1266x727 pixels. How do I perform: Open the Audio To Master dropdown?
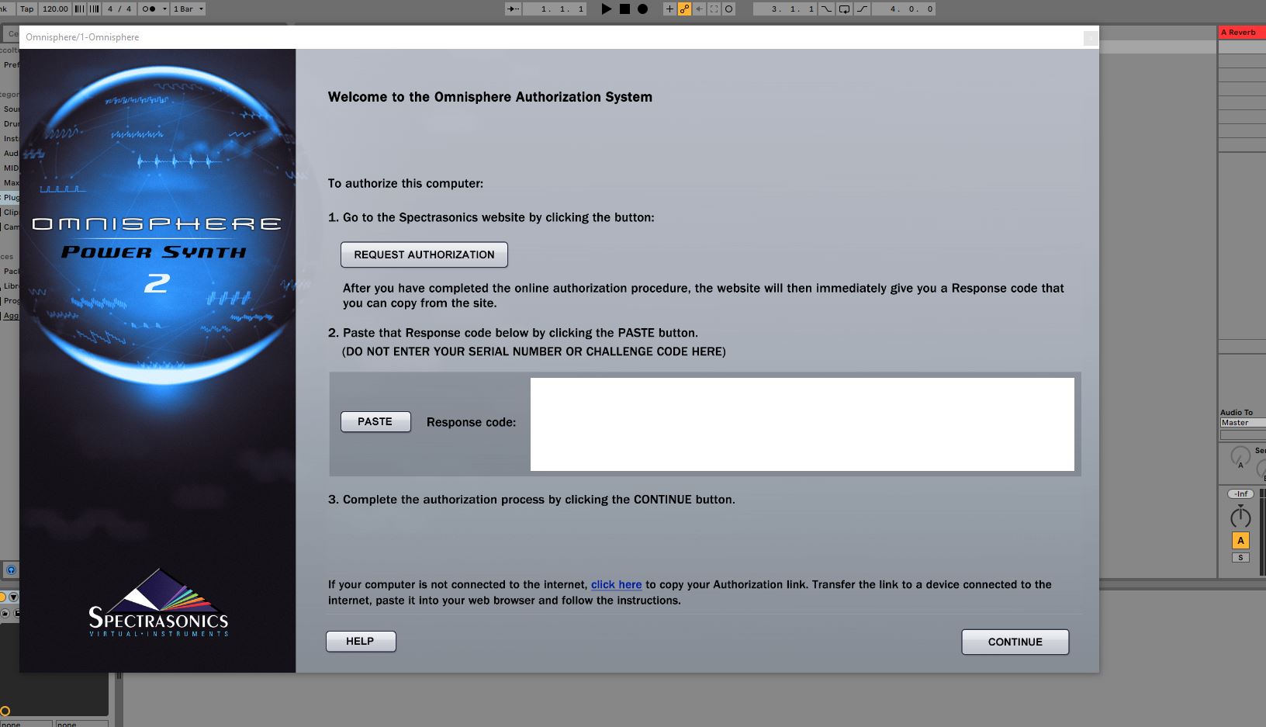pos(1243,423)
